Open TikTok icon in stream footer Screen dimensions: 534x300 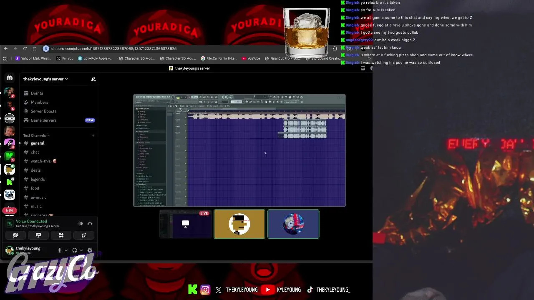pyautogui.click(x=310, y=290)
